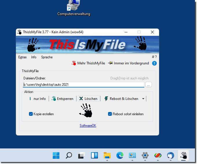Click the ThisIsMyFile banner logo
This screenshot has width=197, height=164.
coord(87,45)
